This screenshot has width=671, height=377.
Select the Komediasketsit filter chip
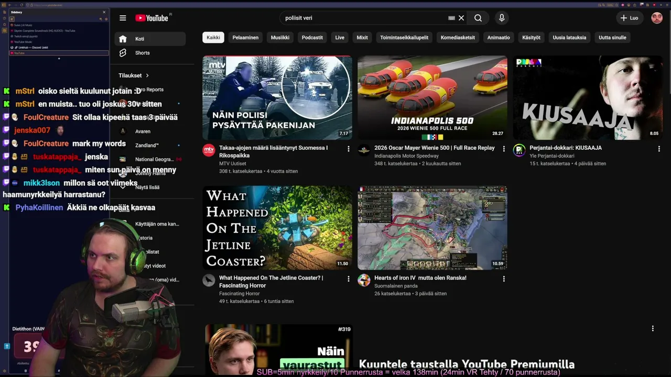(458, 38)
